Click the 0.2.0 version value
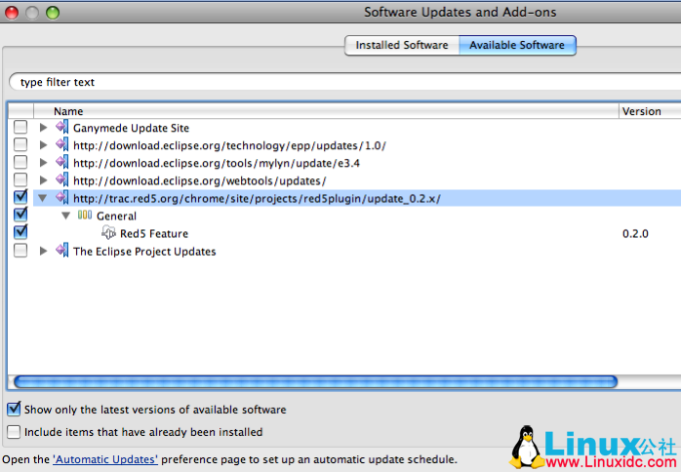Viewport: 681px width, 472px height. click(x=635, y=234)
